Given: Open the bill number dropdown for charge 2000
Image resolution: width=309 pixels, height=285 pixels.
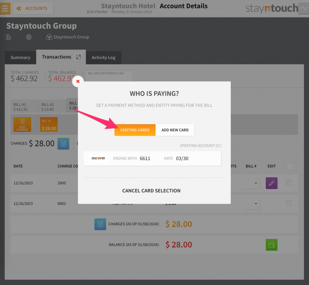Looking at the screenshot, I should point(252,183).
